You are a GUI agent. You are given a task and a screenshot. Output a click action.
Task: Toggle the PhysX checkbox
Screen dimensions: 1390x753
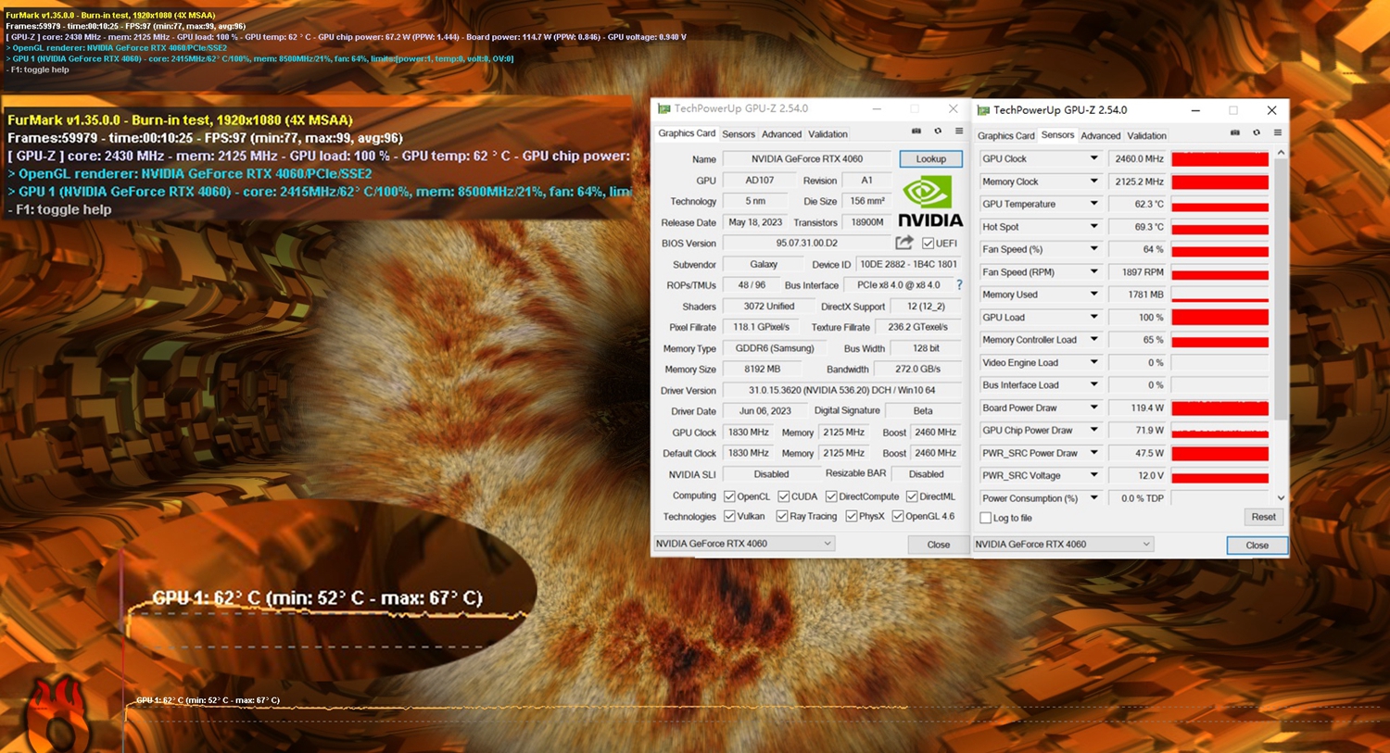tap(851, 516)
